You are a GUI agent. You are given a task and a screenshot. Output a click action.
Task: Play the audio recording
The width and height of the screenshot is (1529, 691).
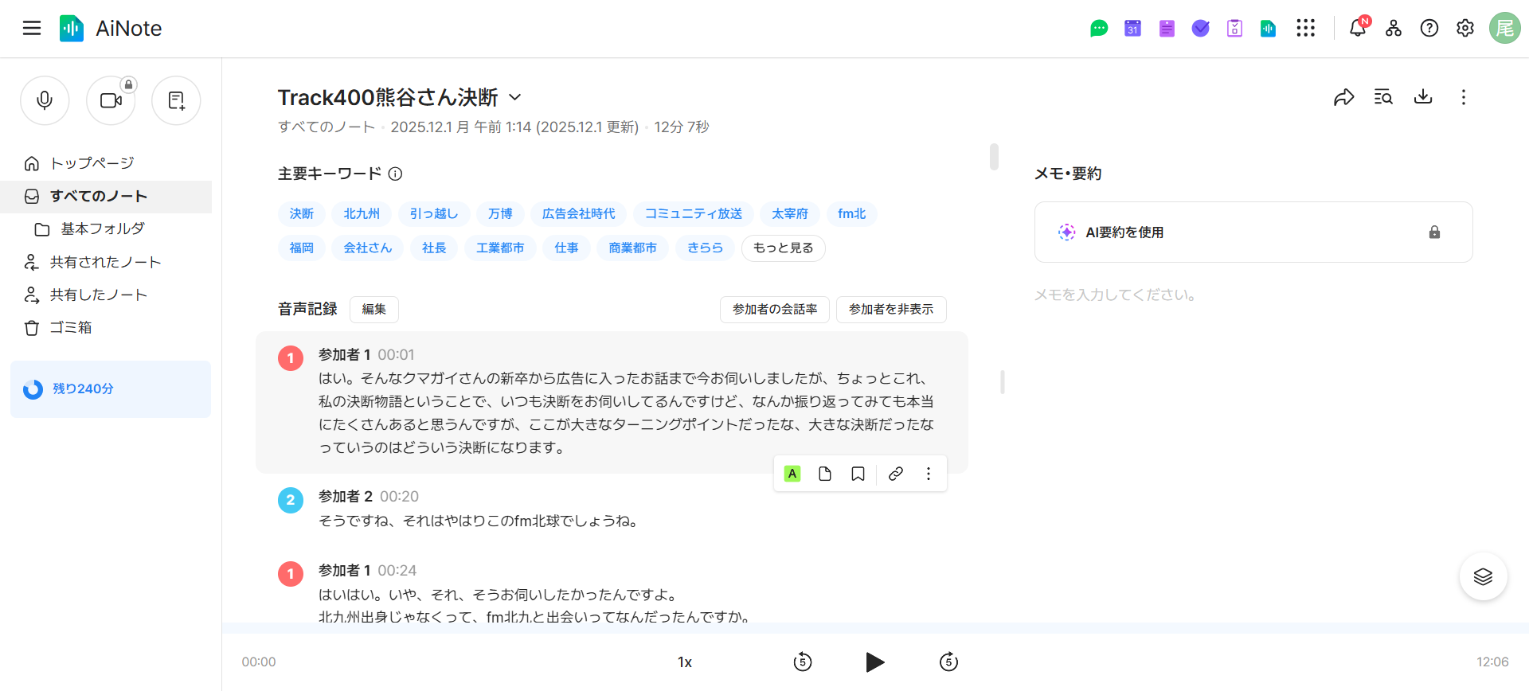click(x=874, y=662)
